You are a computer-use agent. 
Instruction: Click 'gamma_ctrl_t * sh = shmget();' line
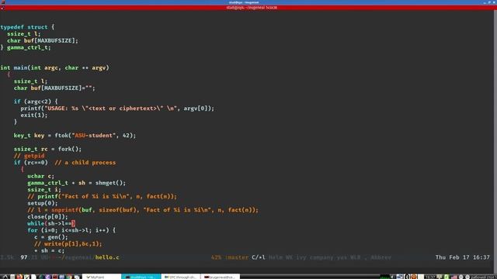[x=76, y=183]
